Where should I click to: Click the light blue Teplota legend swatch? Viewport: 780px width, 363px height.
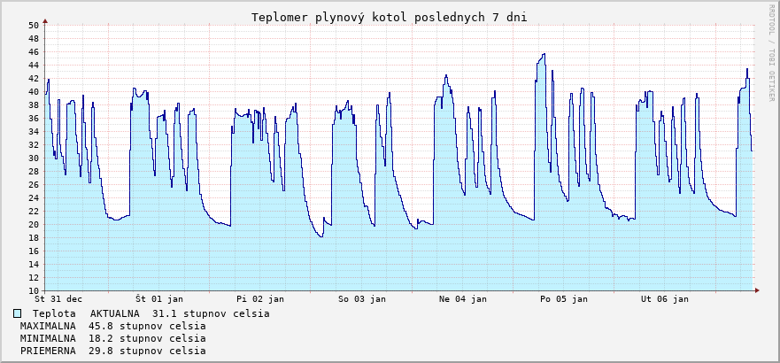(18, 313)
